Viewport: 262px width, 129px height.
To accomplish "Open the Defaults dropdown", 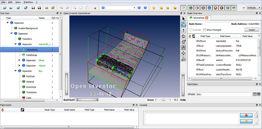I will pos(254,8).
